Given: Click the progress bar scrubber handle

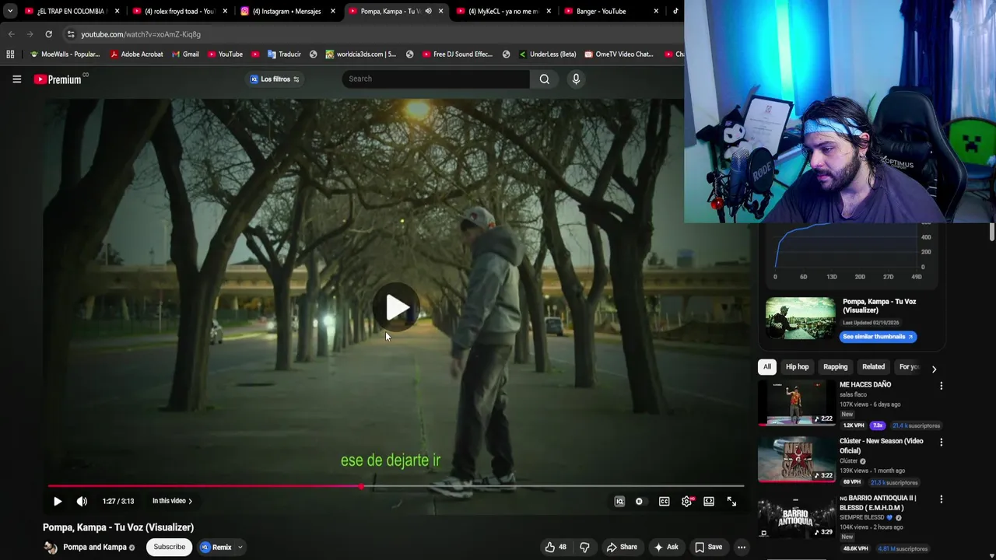Looking at the screenshot, I should 361,486.
